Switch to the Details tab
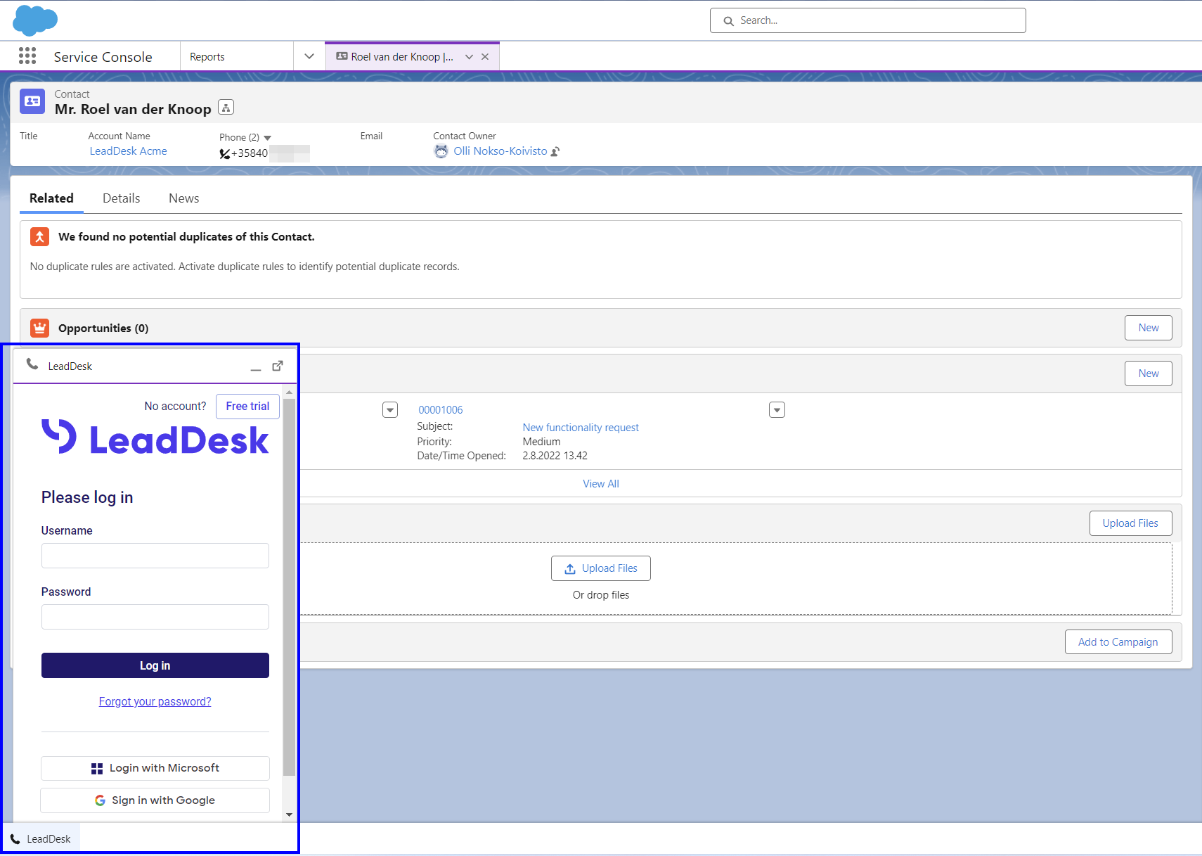This screenshot has height=856, width=1202. point(122,198)
